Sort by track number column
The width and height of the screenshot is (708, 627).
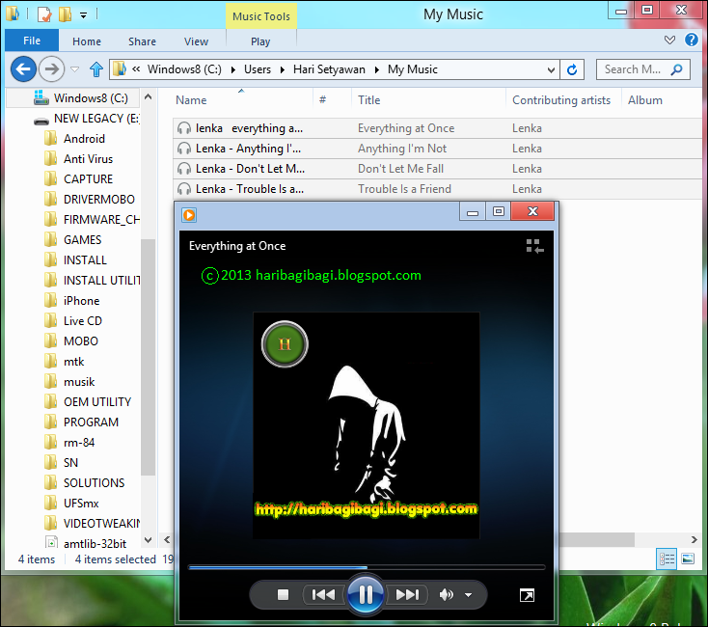click(x=322, y=100)
